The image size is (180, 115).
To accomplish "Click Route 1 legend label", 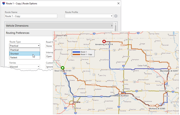I will click(x=84, y=52).
